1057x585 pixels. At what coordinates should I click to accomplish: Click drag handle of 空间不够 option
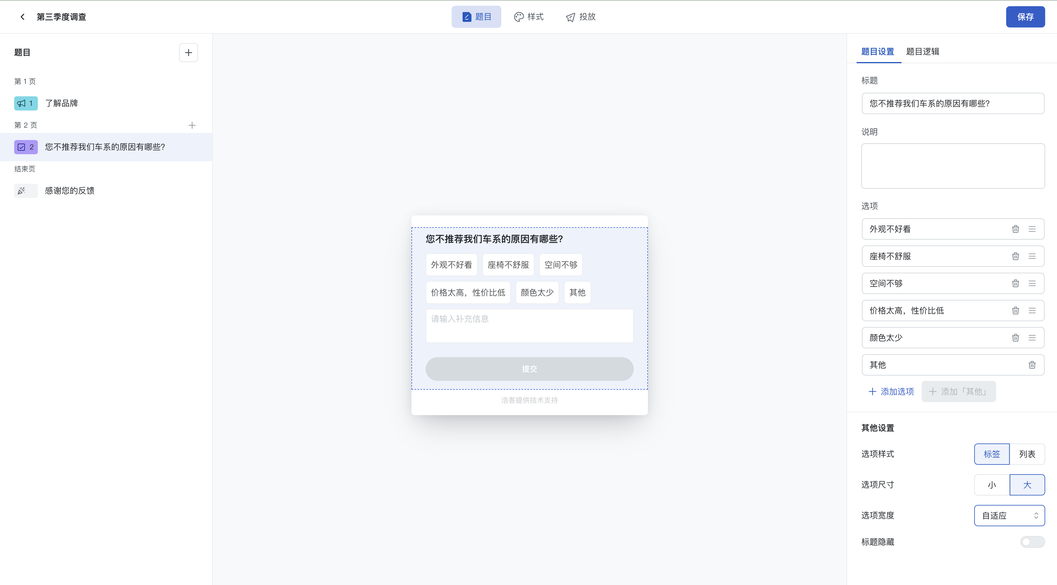[1032, 283]
